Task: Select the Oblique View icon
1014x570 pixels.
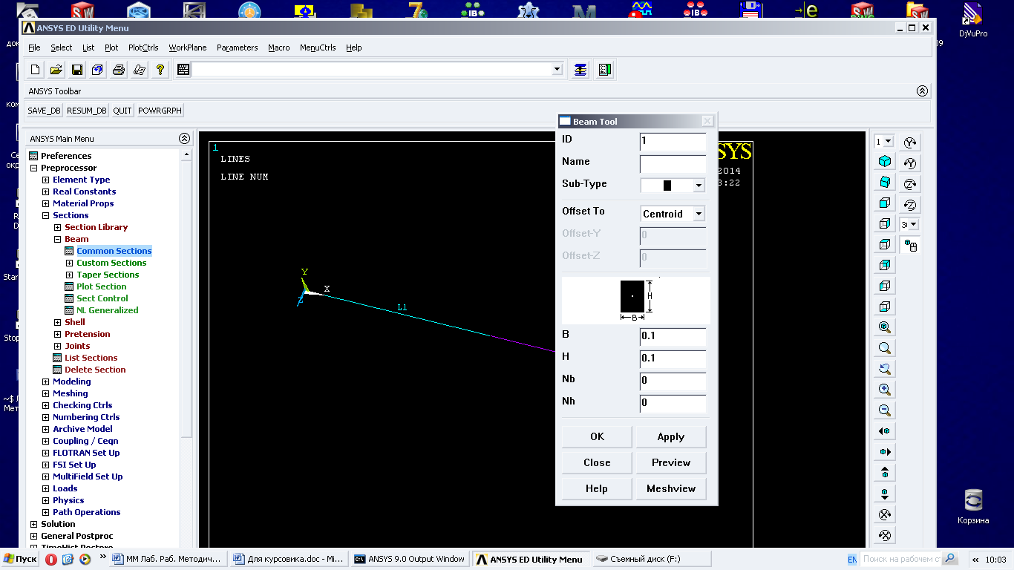Action: pos(885,182)
